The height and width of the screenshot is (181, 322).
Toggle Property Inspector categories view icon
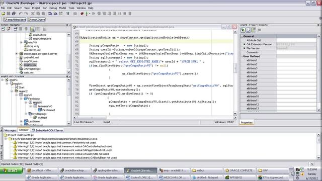tap(254, 30)
